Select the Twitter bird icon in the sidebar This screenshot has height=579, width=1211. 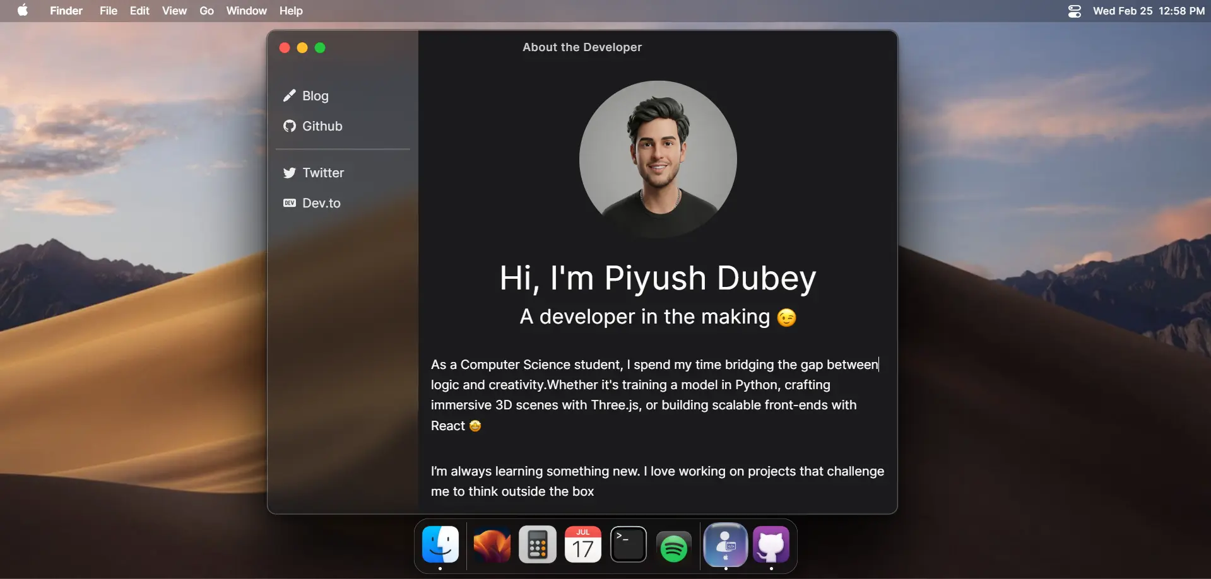tap(290, 173)
